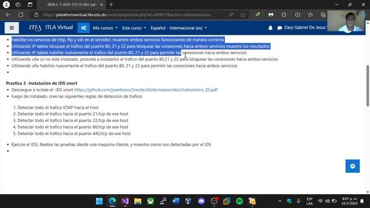Click 'Utilizando ufw habilite nuevamente' bullet

124,65
